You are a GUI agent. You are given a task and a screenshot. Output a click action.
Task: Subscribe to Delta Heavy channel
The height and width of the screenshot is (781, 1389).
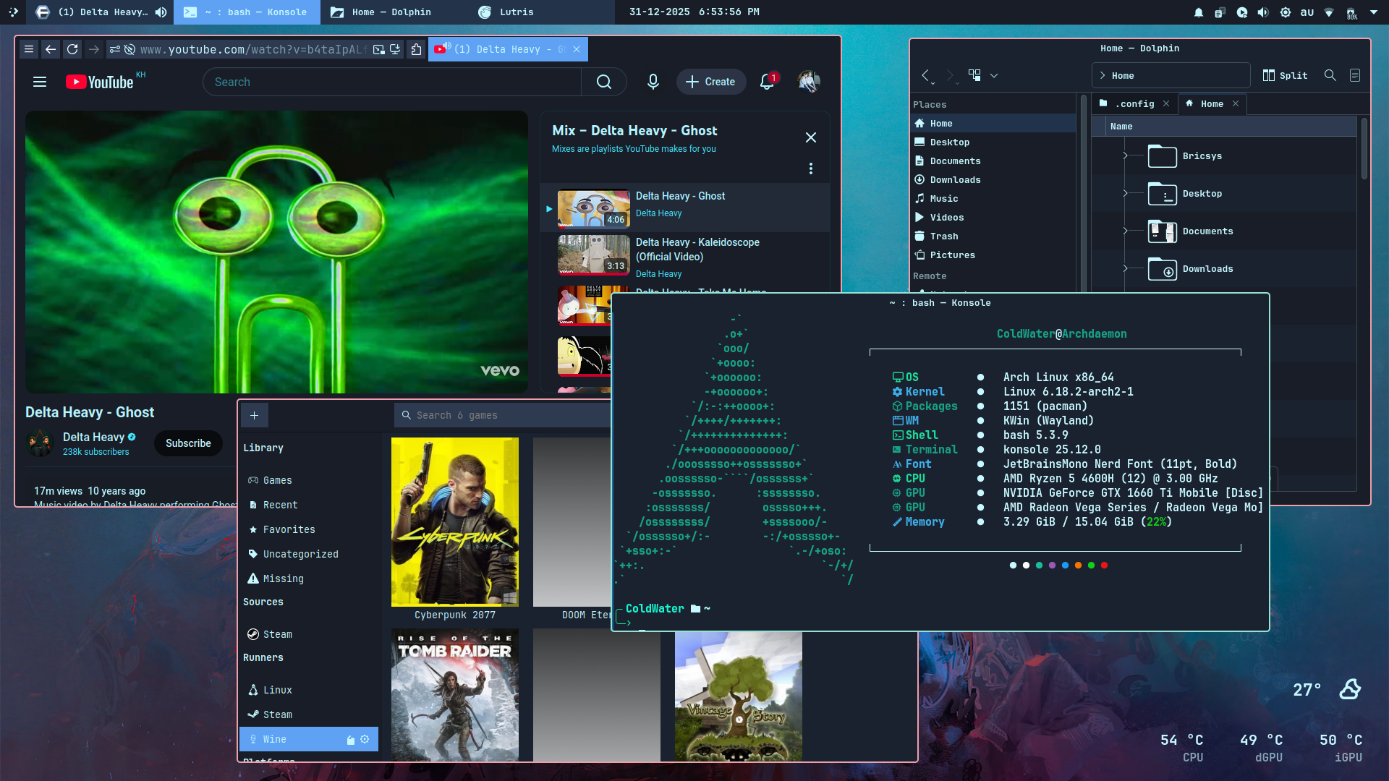click(188, 443)
